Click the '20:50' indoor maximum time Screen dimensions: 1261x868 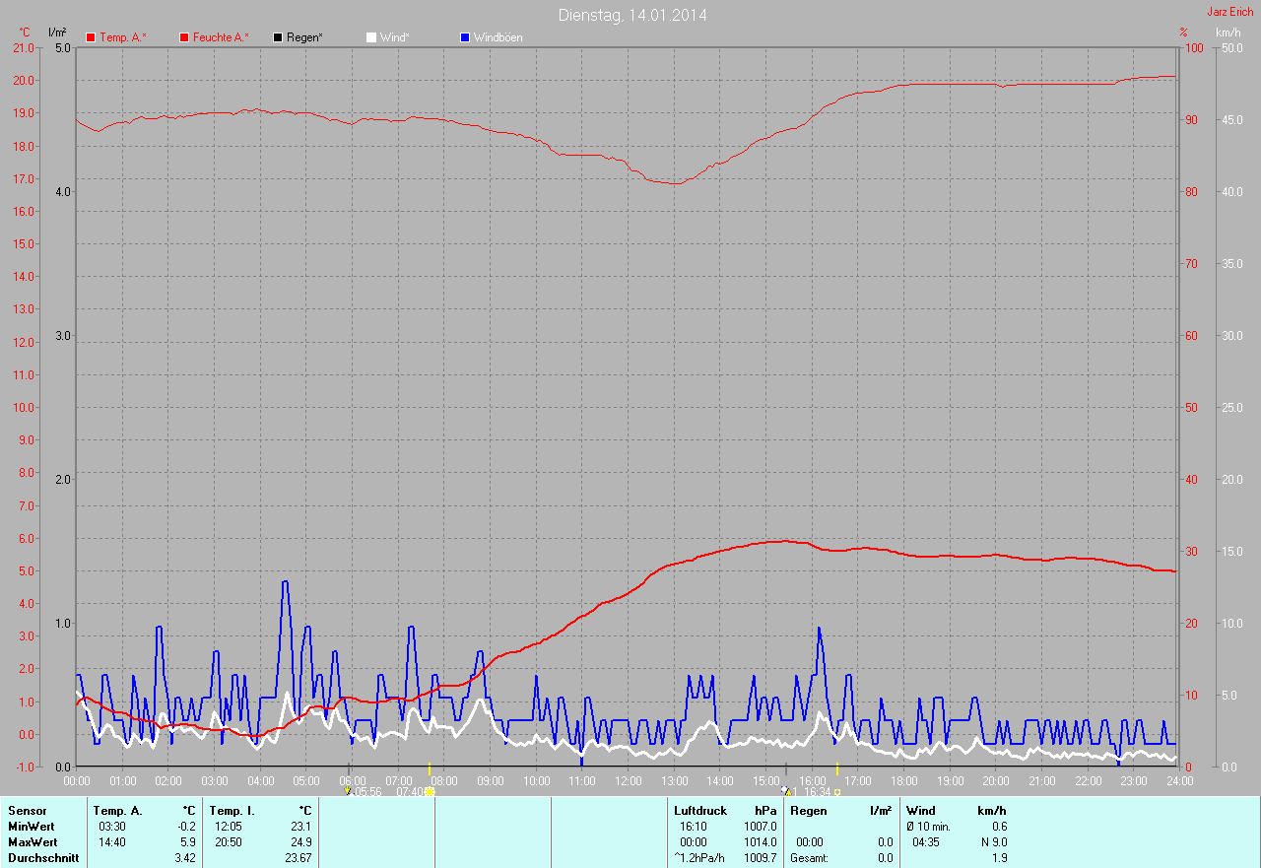pos(229,841)
